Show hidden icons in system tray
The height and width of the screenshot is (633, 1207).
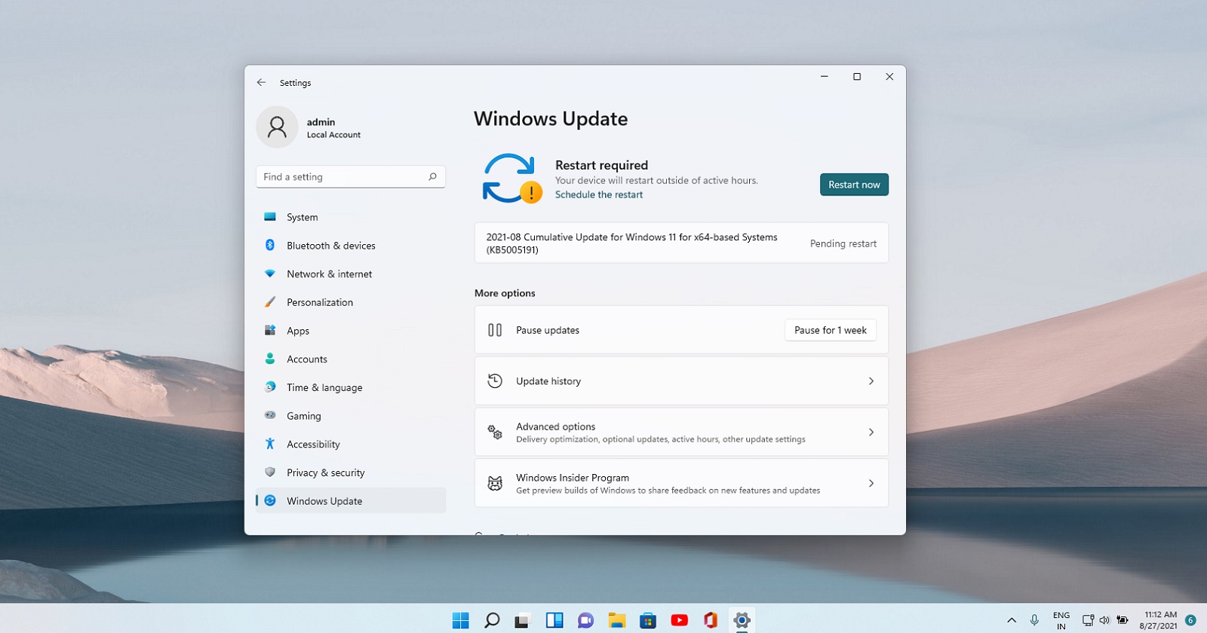pyautogui.click(x=1012, y=620)
